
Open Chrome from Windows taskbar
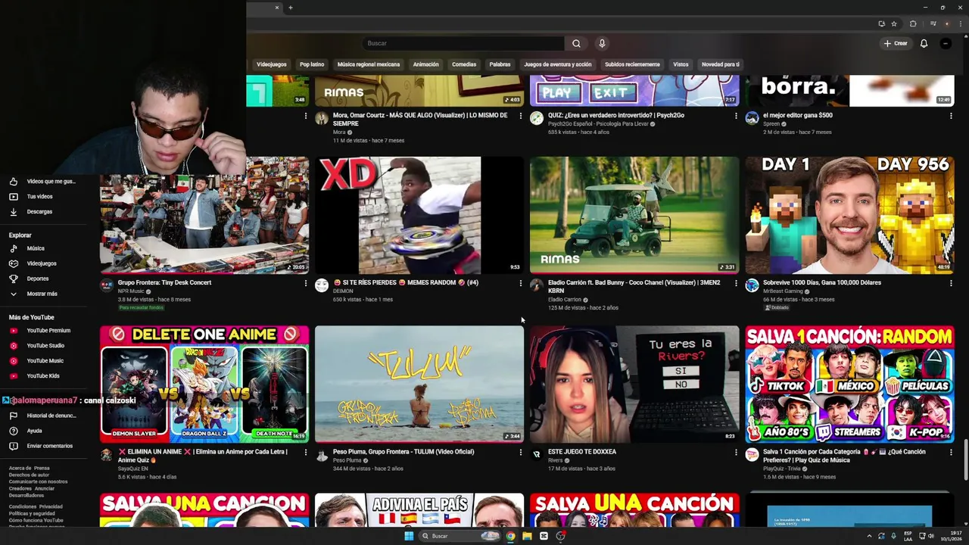coord(510,536)
